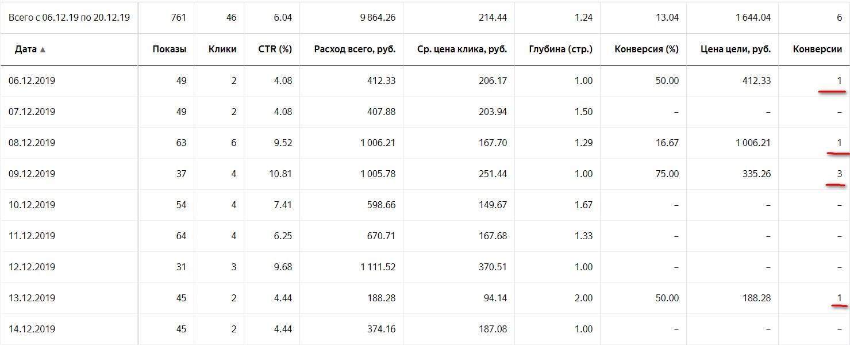The height and width of the screenshot is (345, 850).
Task: Click the sort arrow next to Дата
Action: (43, 49)
